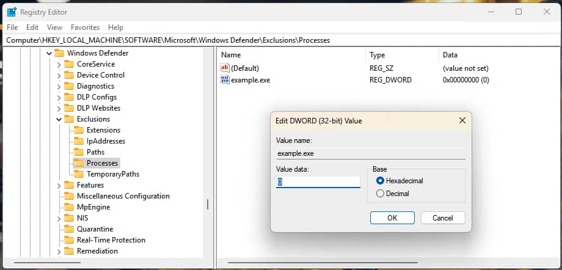Expand the NIS key
562x270 pixels.
(59, 218)
